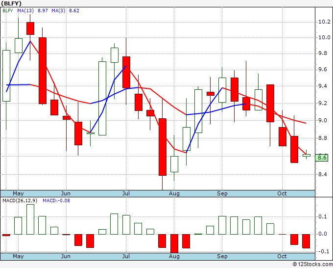
Task: Click Jul on the MACD panel time axis
Action: 126,256
